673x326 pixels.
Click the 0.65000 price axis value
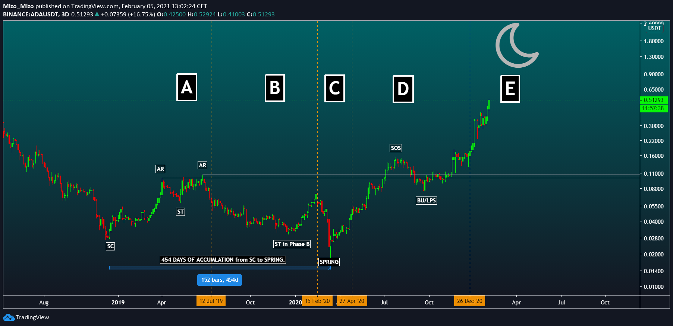pyautogui.click(x=654, y=89)
